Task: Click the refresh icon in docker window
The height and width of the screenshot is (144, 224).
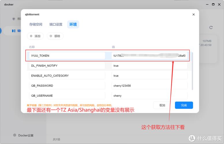Action: pyautogui.click(x=211, y=28)
